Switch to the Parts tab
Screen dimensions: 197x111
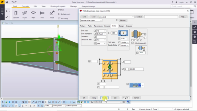(x=90, y=26)
